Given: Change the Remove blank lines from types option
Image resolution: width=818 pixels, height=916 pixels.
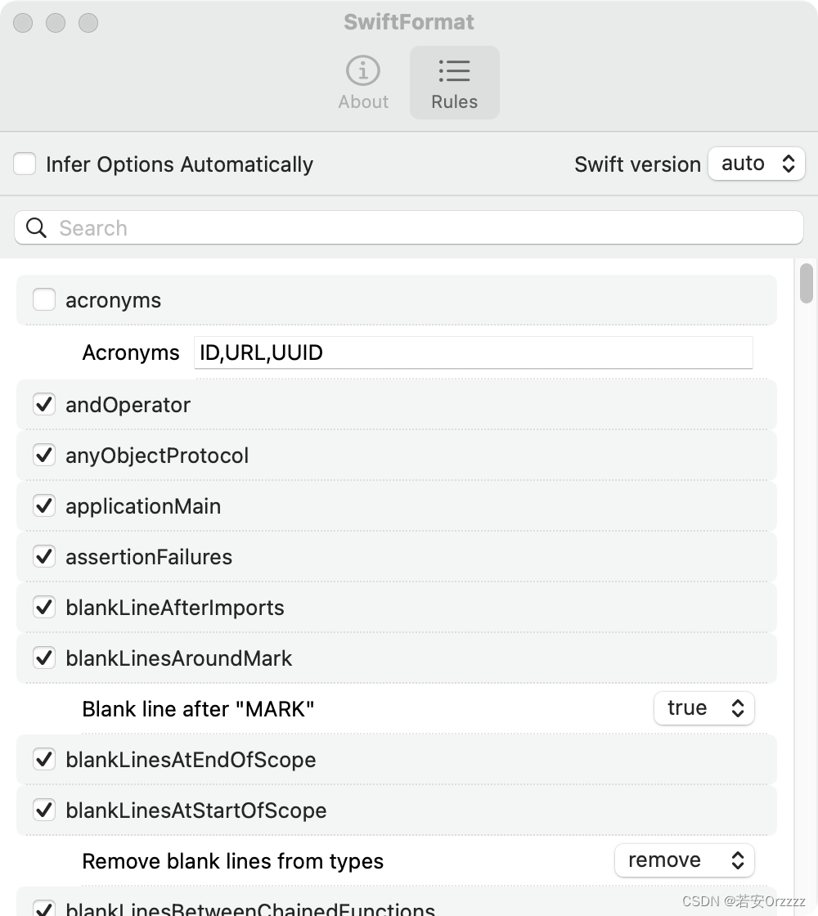Looking at the screenshot, I should [685, 860].
